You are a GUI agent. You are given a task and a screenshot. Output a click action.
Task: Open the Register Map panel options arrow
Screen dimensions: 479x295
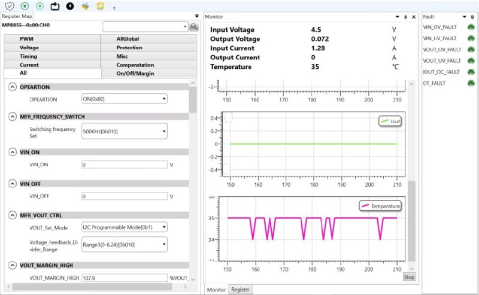tap(197, 16)
